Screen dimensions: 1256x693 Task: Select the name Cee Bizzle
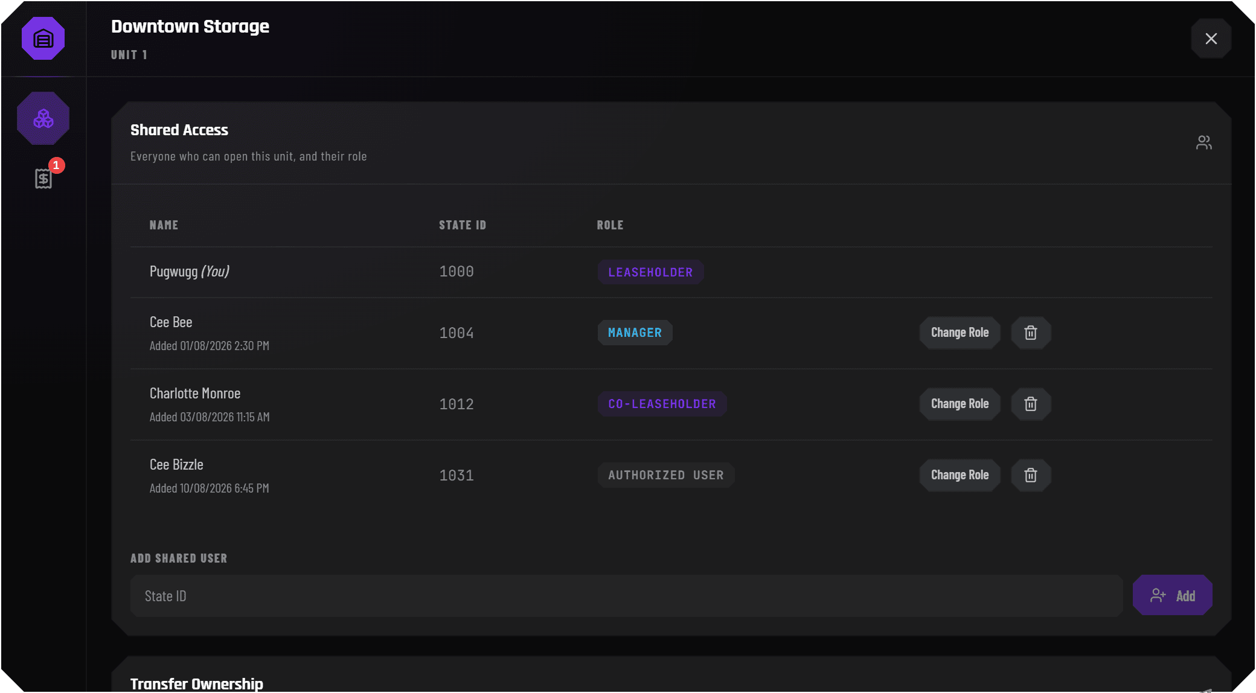[x=176, y=465]
